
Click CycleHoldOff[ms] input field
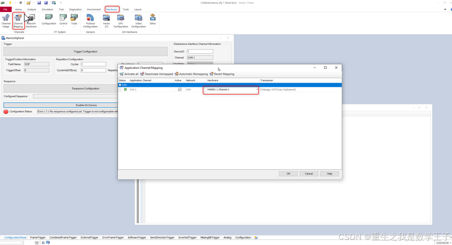[94, 70]
